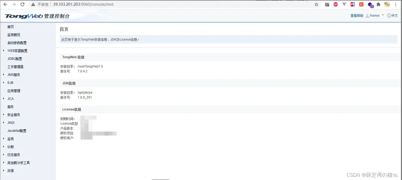Click the 授权用户 label
Image resolution: width=402 pixels, height=180 pixels.
pos(67,138)
